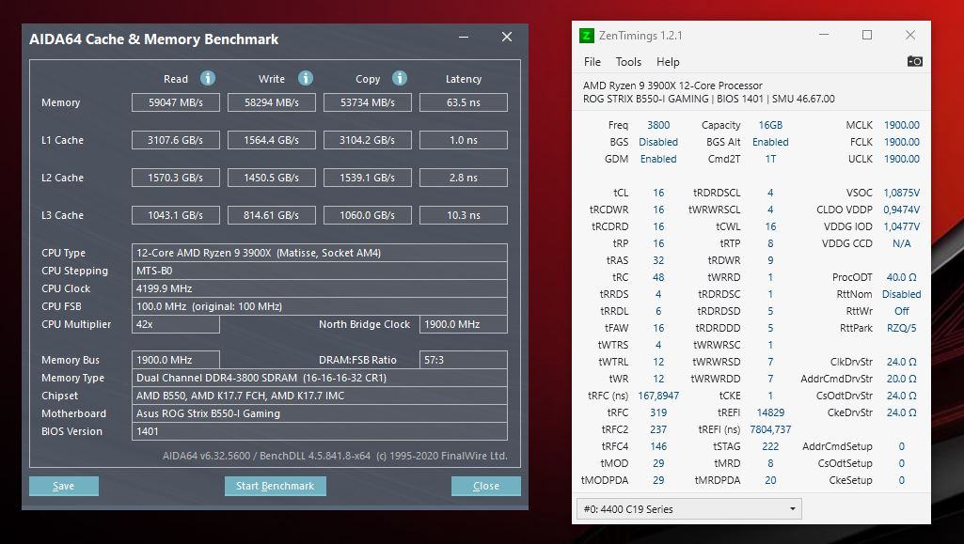Click the BGS Alt value Enabled
This screenshot has width=964, height=544.
[770, 142]
